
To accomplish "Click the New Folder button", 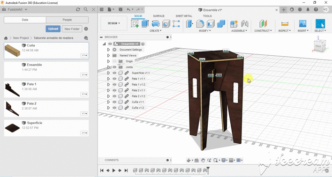I will (72, 29).
